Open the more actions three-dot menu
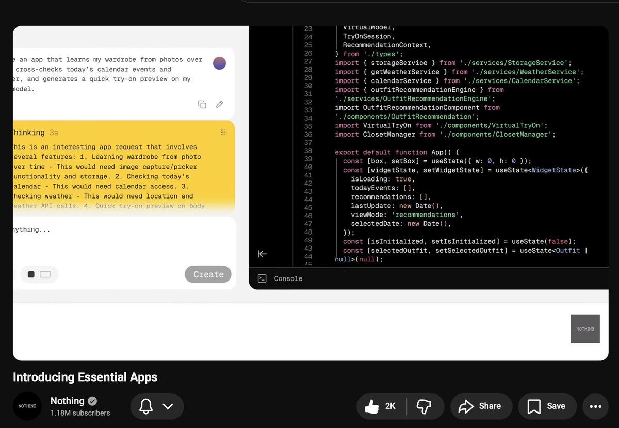 point(595,406)
